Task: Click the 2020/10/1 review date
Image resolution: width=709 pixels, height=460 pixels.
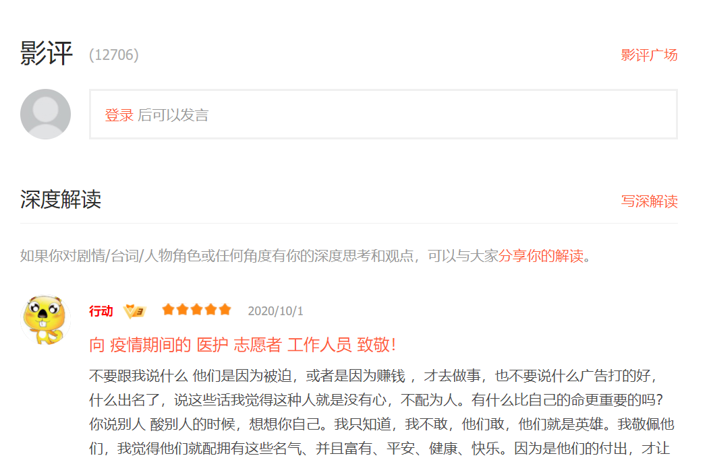Action: coord(275,311)
